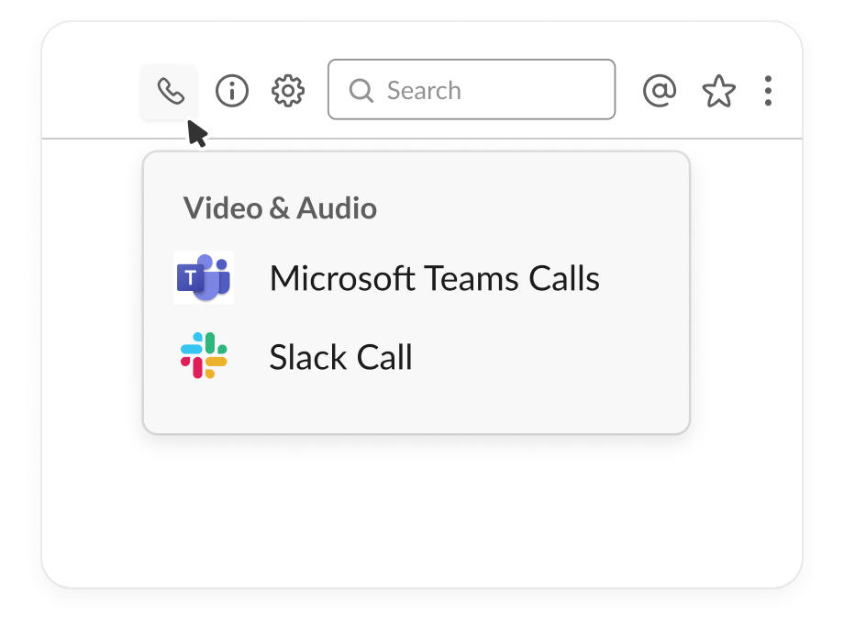
Task: Select Slack Call option
Action: pyautogui.click(x=296, y=356)
